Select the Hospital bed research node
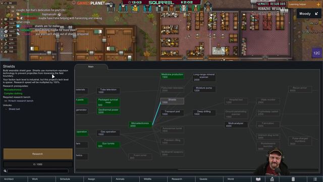323x182 pixels. pyautogui.click(x=236, y=101)
